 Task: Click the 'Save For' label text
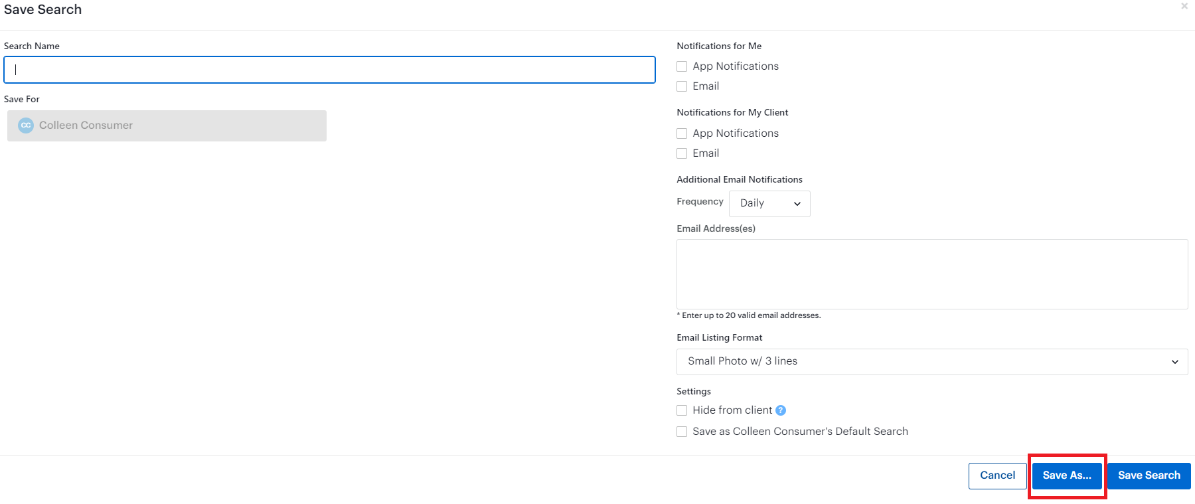(x=22, y=99)
